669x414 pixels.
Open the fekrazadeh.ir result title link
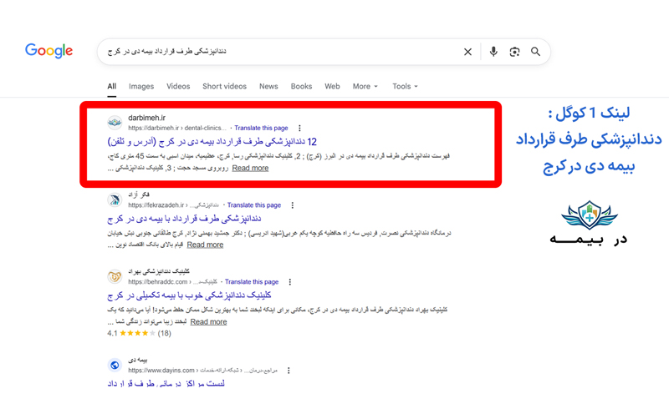coord(184,219)
